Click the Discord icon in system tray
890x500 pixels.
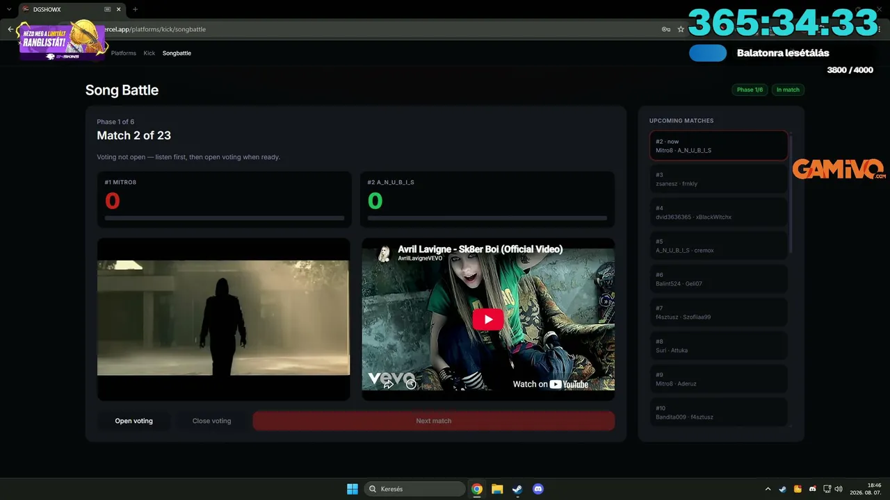pyautogui.click(x=812, y=489)
